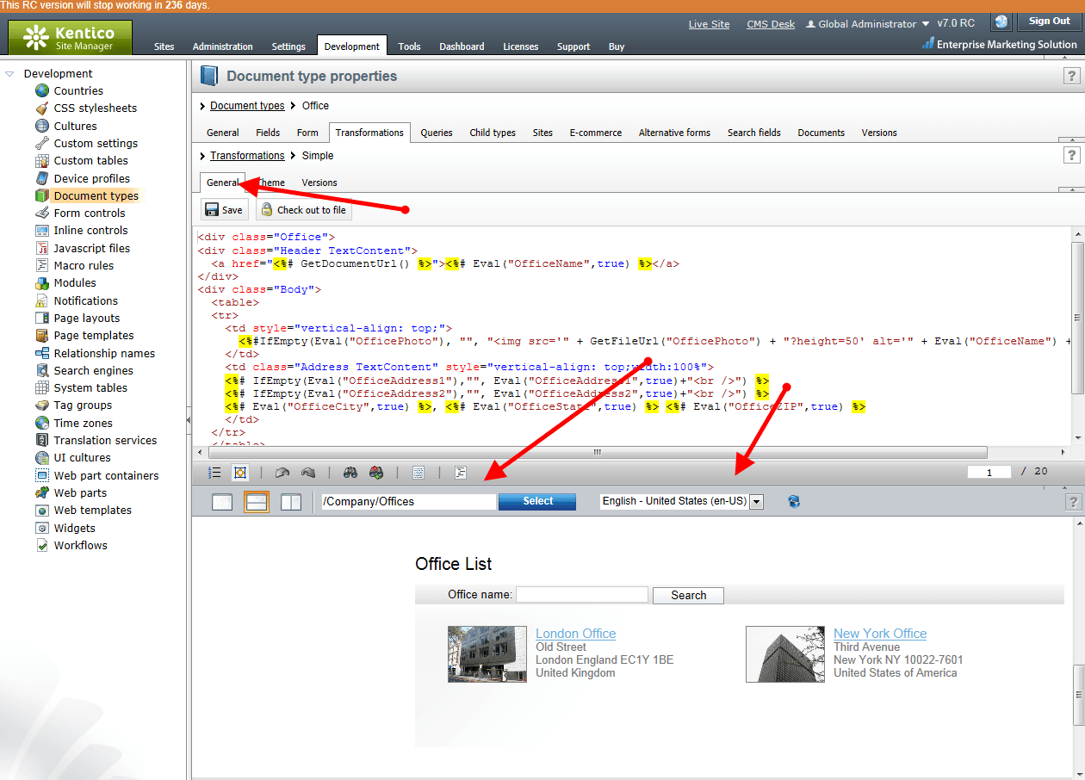Click the Search button in the Office List preview
The height and width of the screenshot is (780, 1085).
point(688,595)
